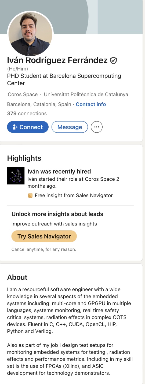
Task: Open the Contact info link
Action: coord(91,104)
